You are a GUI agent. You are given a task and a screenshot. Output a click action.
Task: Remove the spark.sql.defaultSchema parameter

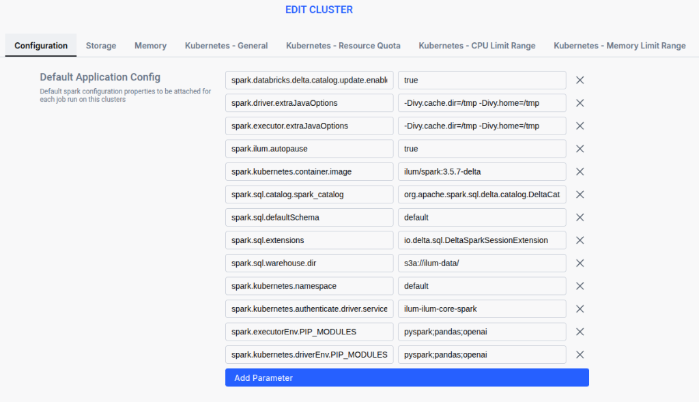click(x=580, y=217)
